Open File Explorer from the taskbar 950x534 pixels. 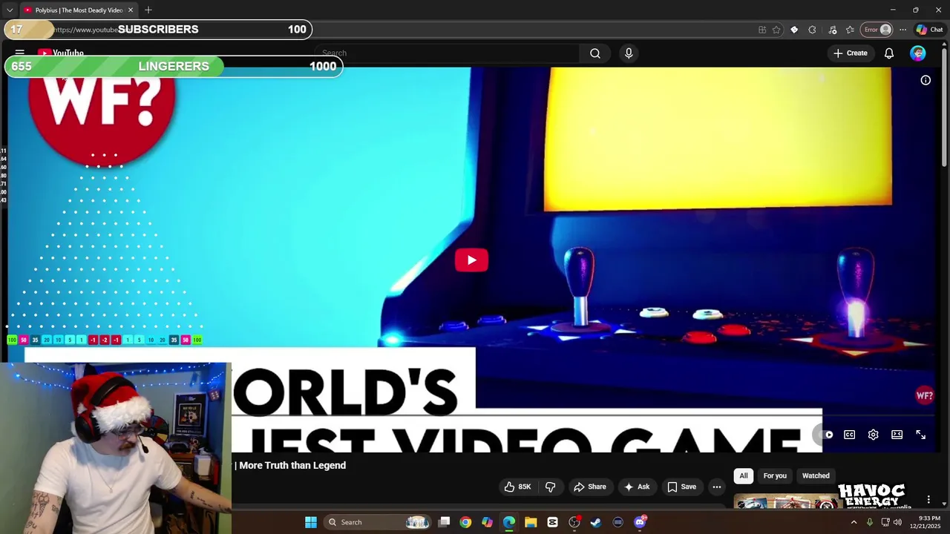coord(531,522)
